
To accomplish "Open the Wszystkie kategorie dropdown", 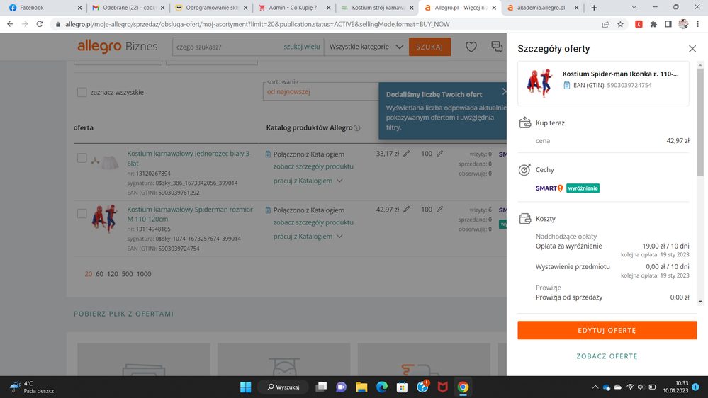I will 366,47.
